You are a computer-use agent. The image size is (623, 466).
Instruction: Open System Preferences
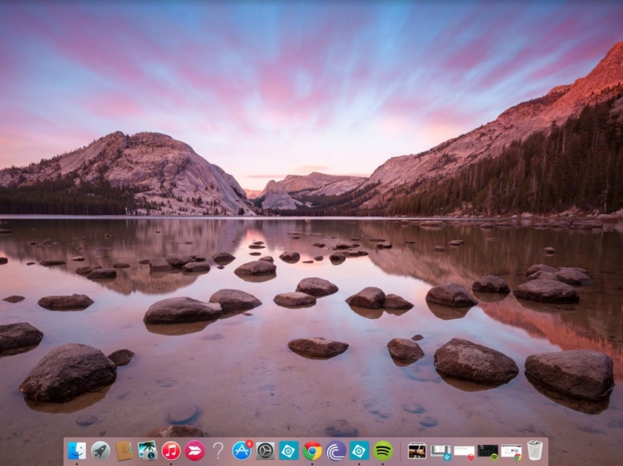pyautogui.click(x=265, y=450)
